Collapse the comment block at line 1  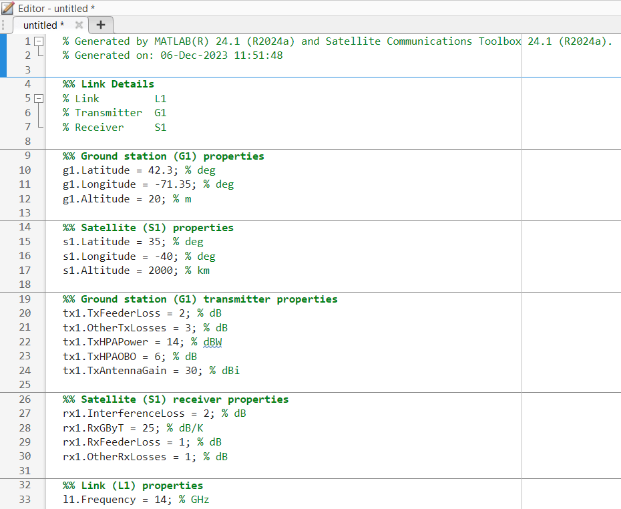pyautogui.click(x=38, y=41)
